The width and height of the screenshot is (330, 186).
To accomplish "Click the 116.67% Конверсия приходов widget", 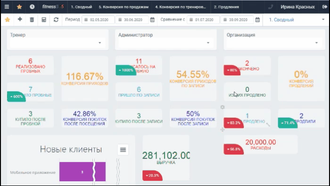I will [84, 79].
